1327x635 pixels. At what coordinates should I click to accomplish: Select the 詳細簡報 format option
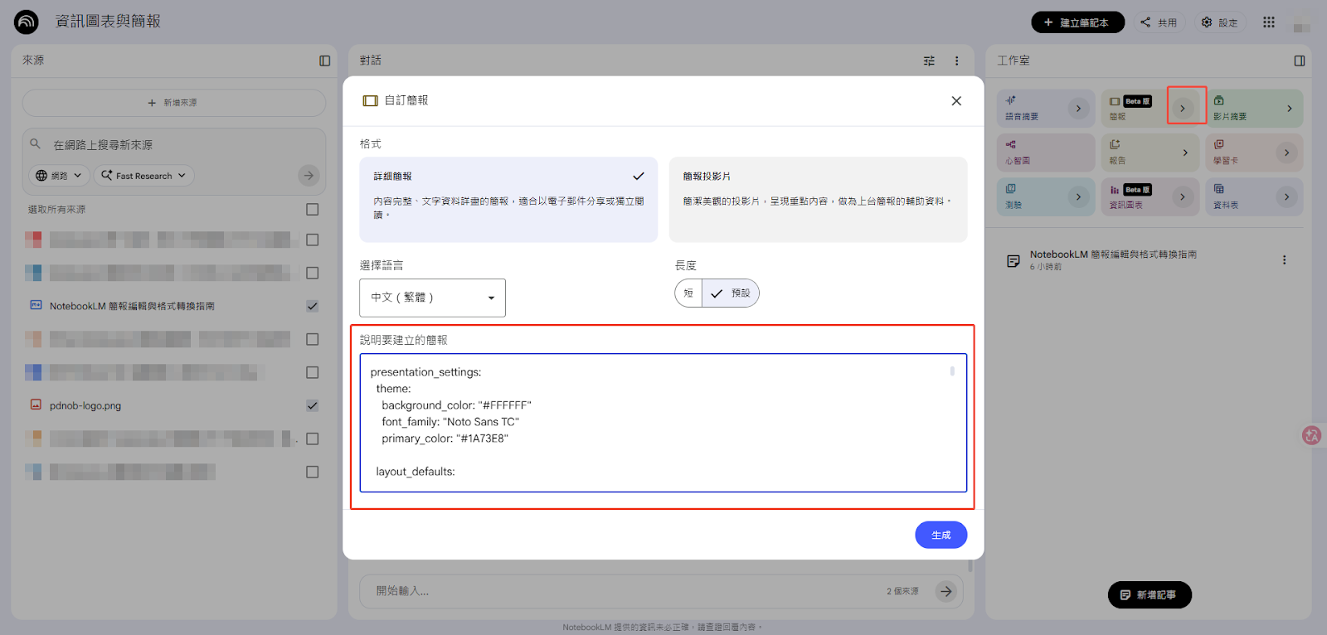click(x=508, y=200)
